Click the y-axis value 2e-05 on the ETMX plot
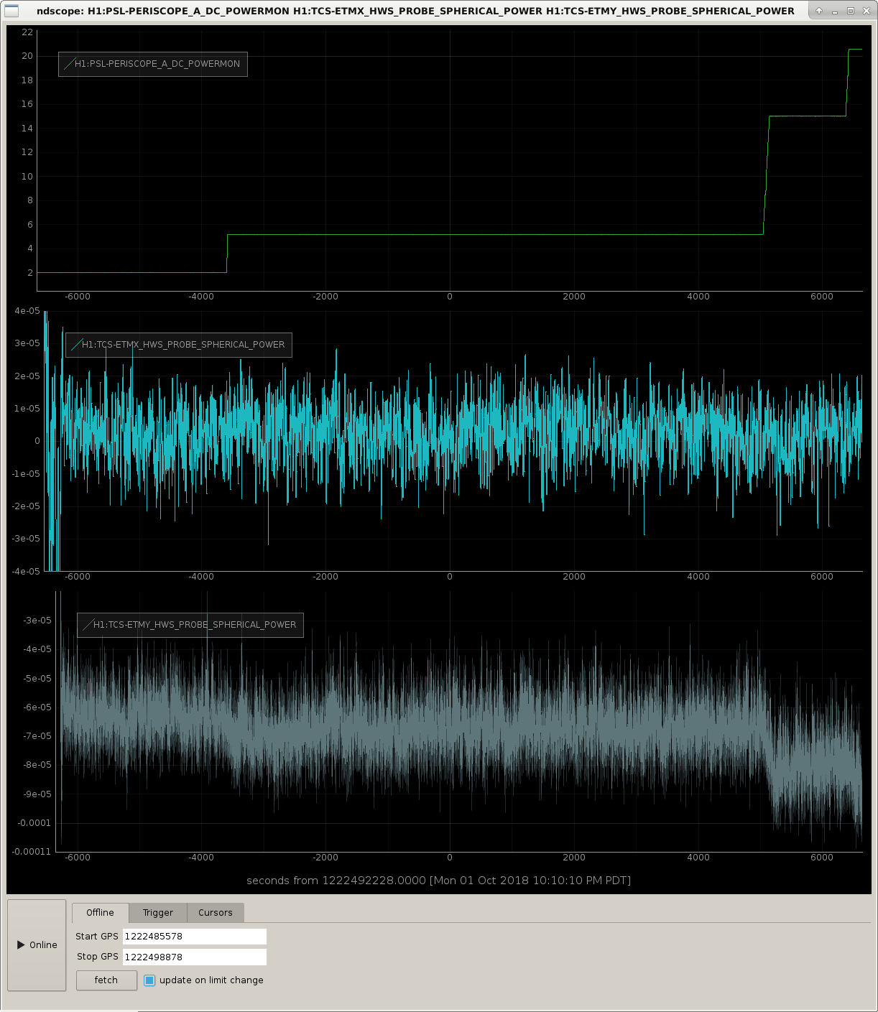878x1012 pixels. coord(27,376)
